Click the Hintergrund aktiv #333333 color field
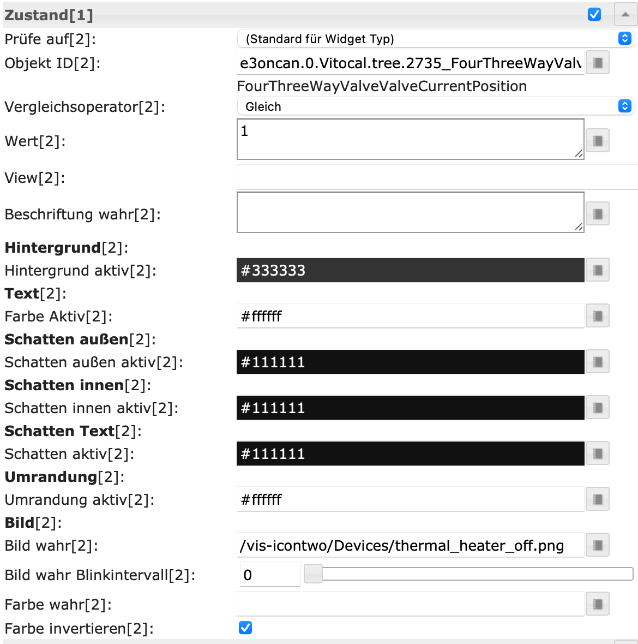The height and width of the screenshot is (644, 638). (410, 270)
